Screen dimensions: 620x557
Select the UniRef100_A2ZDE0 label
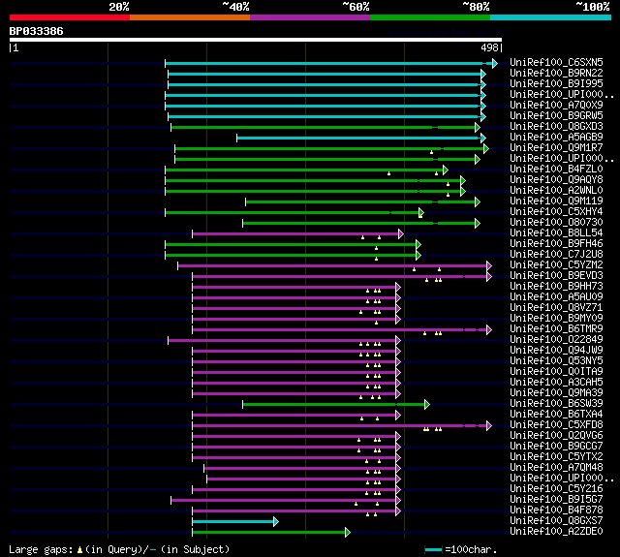click(556, 532)
